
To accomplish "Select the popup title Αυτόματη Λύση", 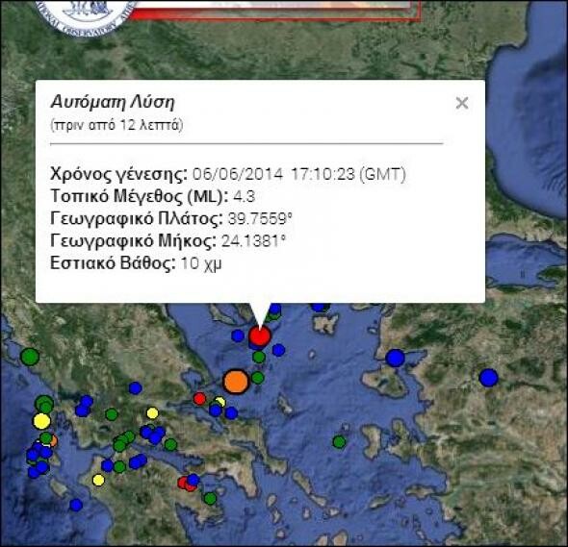I will click(113, 102).
